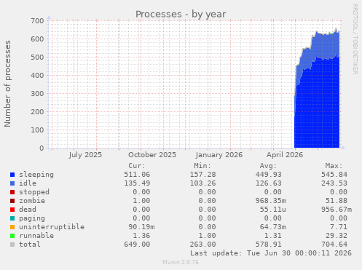Click the 'runnable' legend label

pos(36,236)
